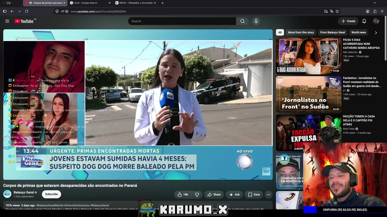
Task: Show more filter chips arrow
Action: (x=376, y=33)
